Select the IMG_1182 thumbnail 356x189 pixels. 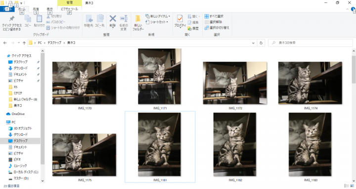(235, 144)
